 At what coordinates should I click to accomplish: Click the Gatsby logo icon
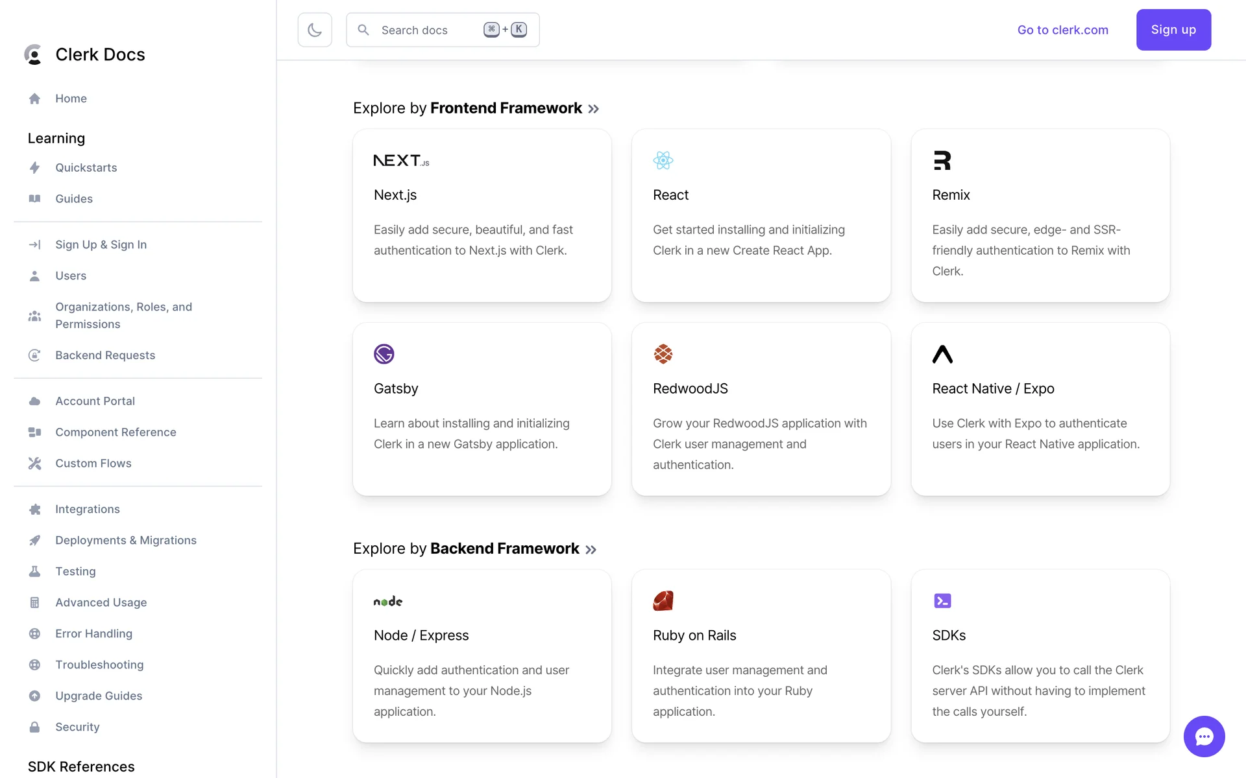(x=384, y=354)
